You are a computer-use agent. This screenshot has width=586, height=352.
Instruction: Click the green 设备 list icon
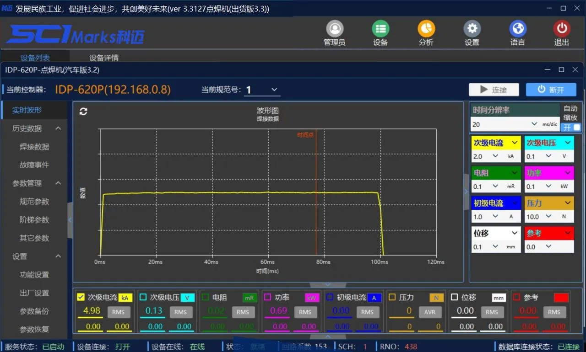(x=380, y=29)
